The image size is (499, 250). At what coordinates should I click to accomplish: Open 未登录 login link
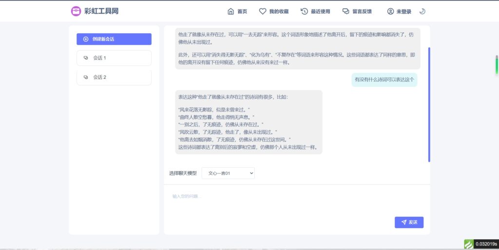(x=403, y=11)
